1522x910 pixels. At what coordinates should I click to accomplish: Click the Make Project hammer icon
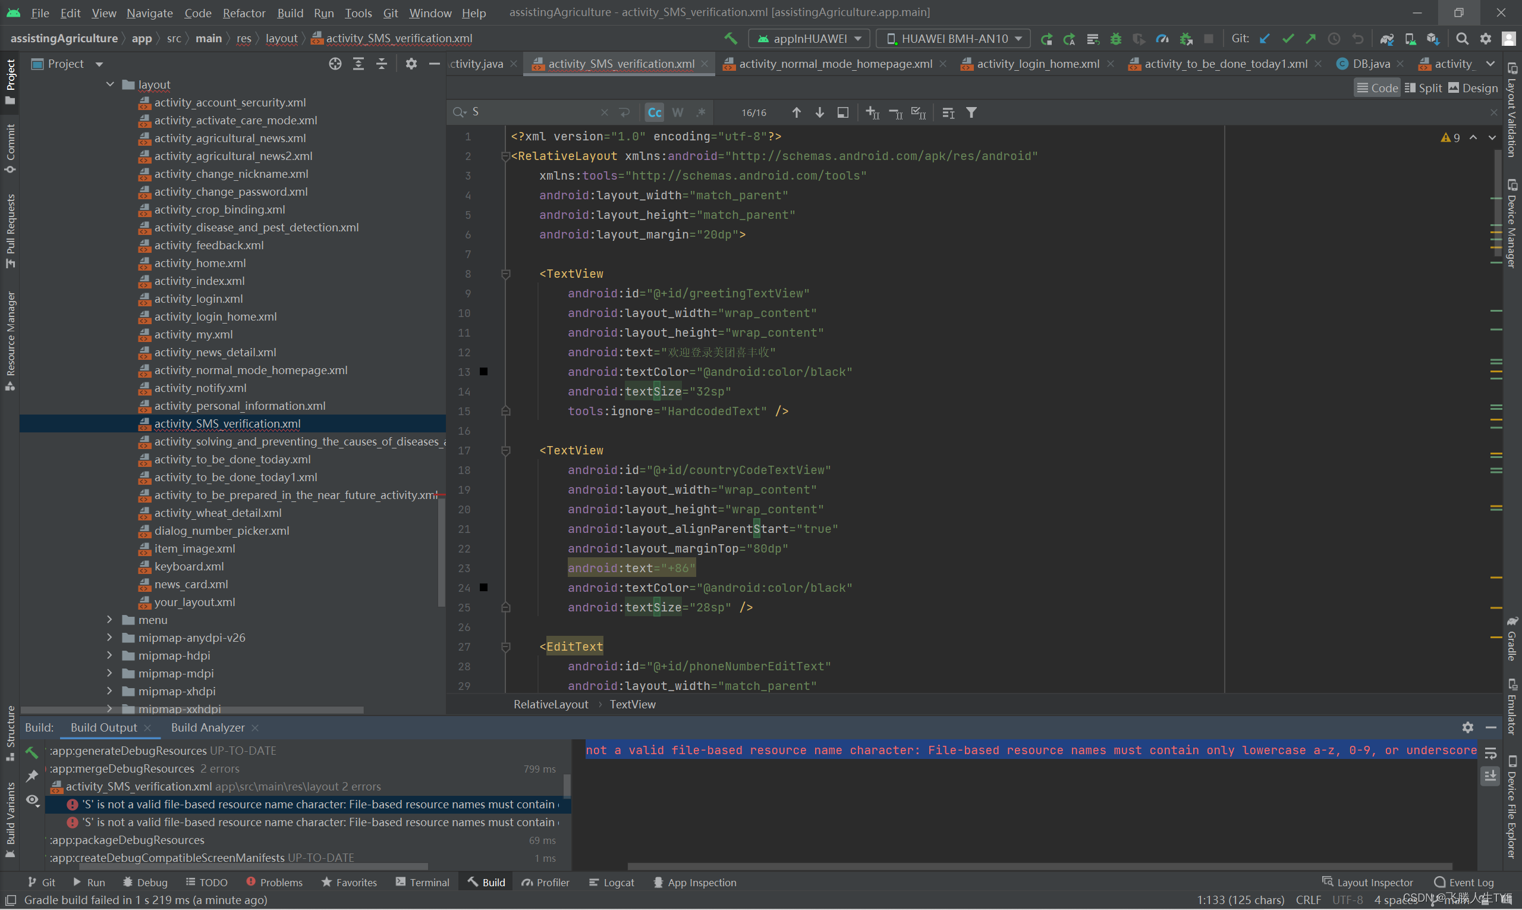(731, 39)
